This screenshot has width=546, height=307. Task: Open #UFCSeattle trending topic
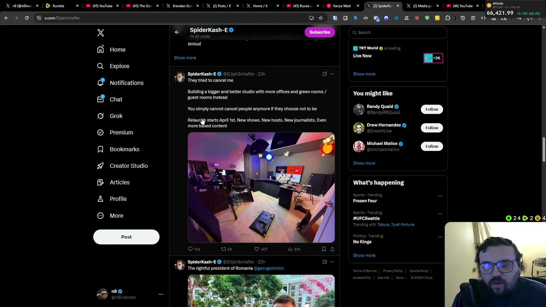(x=366, y=218)
